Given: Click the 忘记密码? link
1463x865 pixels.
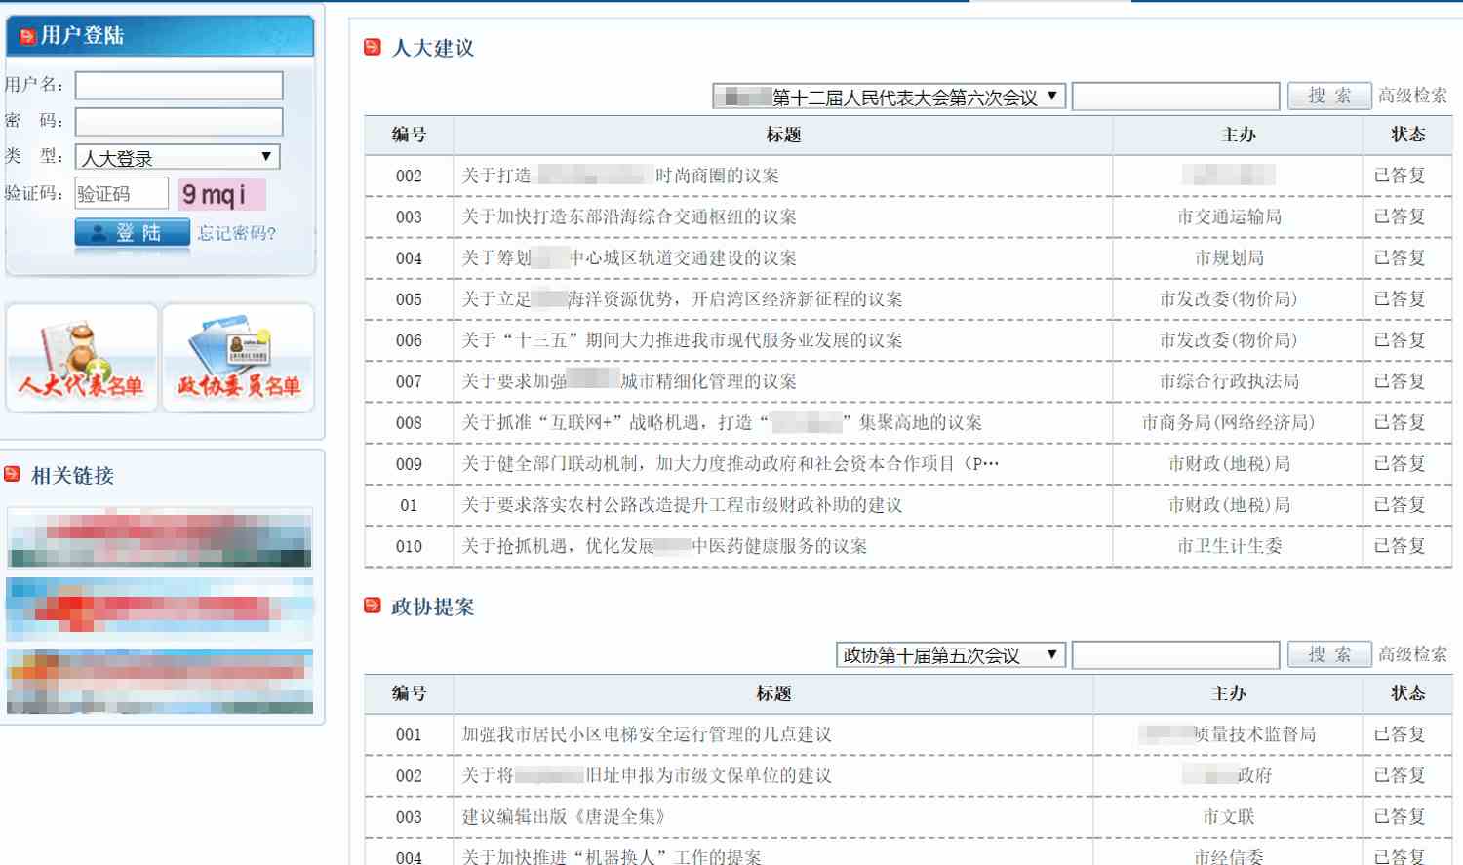Looking at the screenshot, I should point(237,233).
